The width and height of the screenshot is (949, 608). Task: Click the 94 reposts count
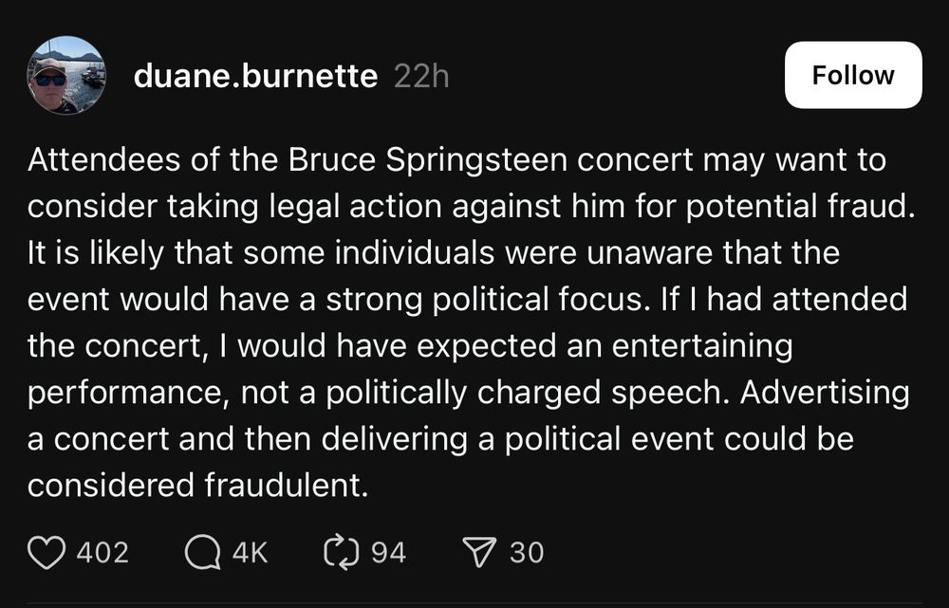388,553
